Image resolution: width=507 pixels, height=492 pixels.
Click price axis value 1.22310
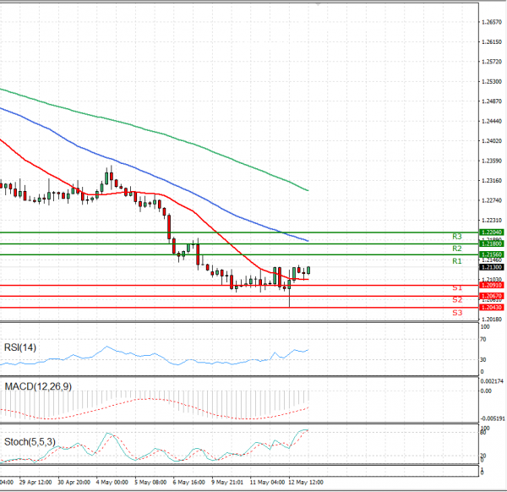point(492,221)
